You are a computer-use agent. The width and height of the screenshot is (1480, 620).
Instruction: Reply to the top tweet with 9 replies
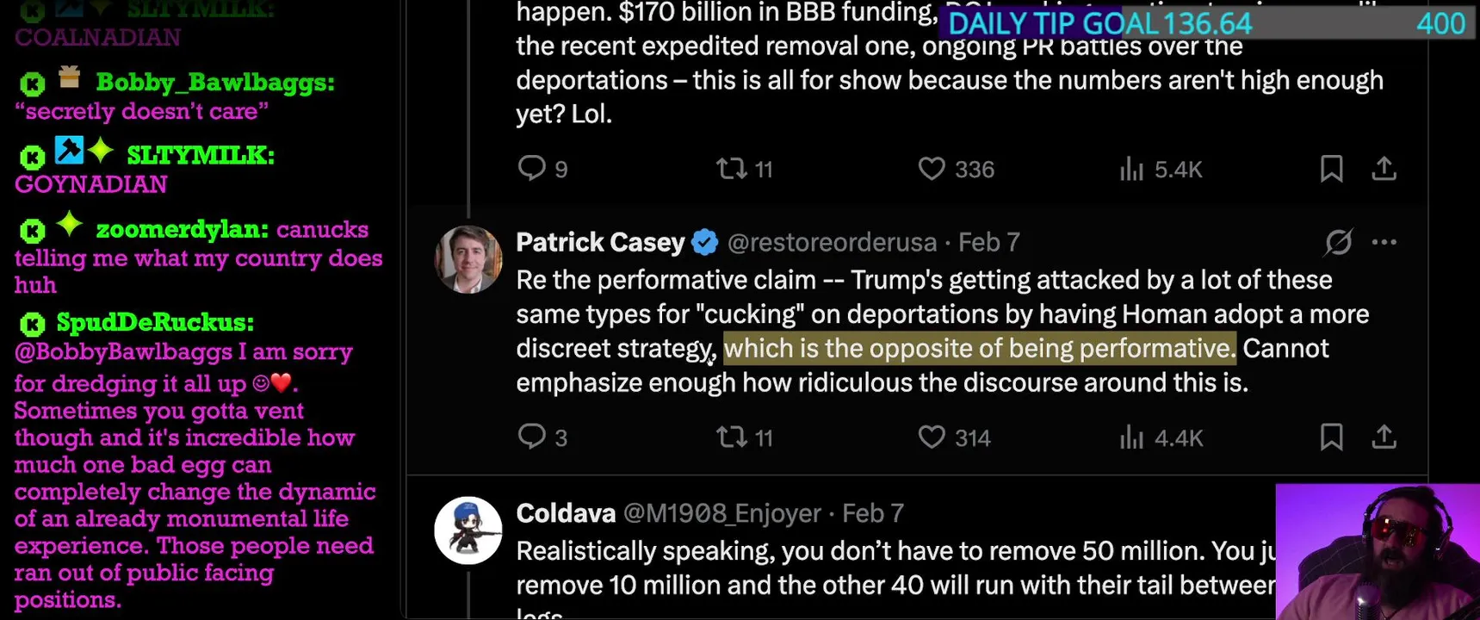click(x=532, y=168)
